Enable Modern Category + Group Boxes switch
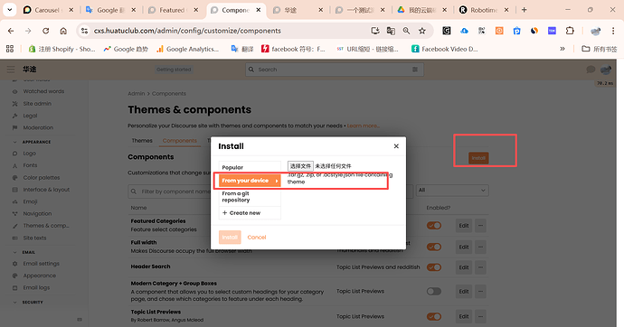624x327 pixels. (434, 291)
